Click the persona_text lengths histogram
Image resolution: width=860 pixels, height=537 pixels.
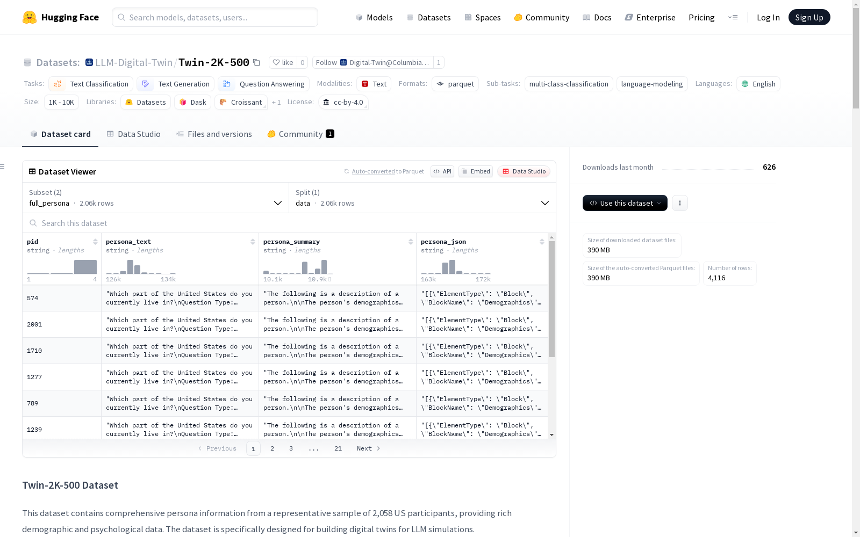coord(141,266)
